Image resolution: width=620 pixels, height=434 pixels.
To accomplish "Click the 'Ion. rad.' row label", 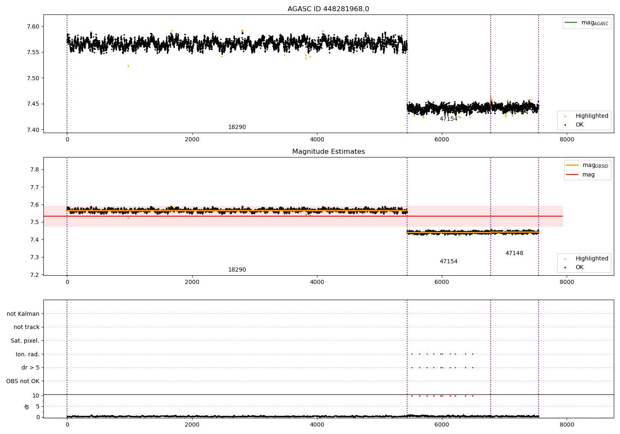I will [28, 354].
